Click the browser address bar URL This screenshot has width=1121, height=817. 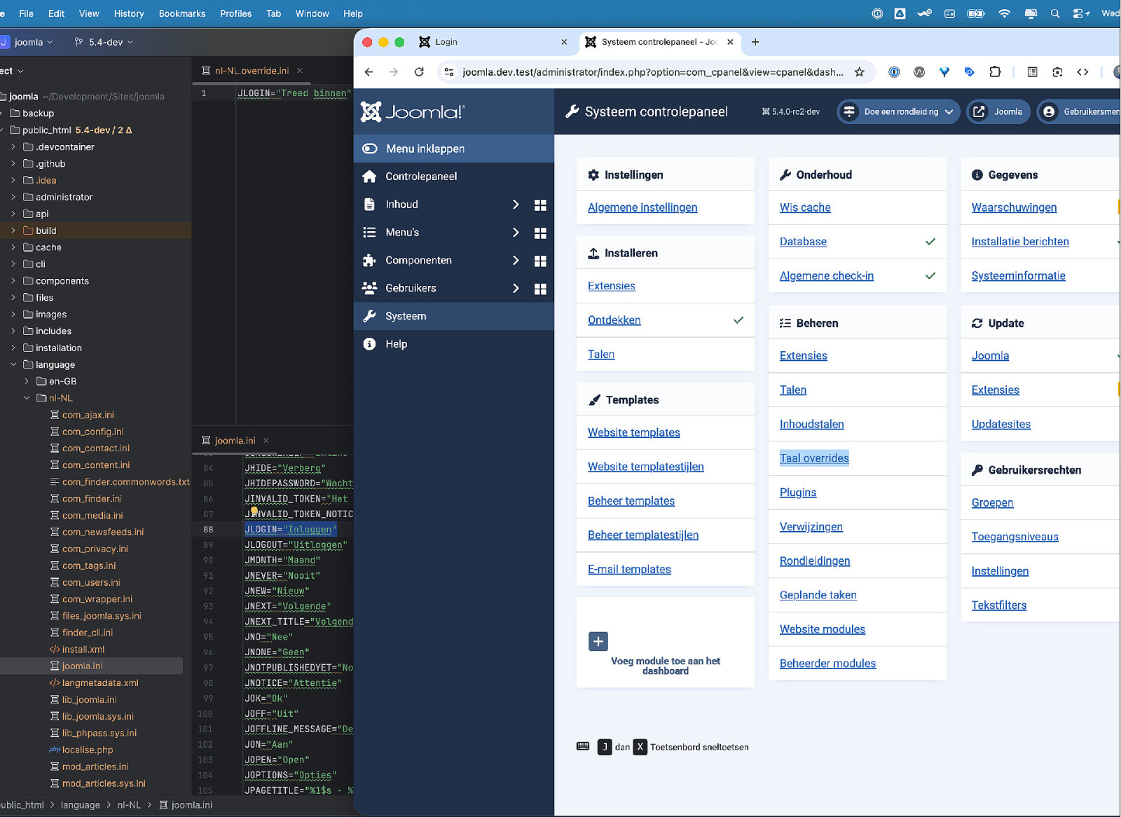652,71
